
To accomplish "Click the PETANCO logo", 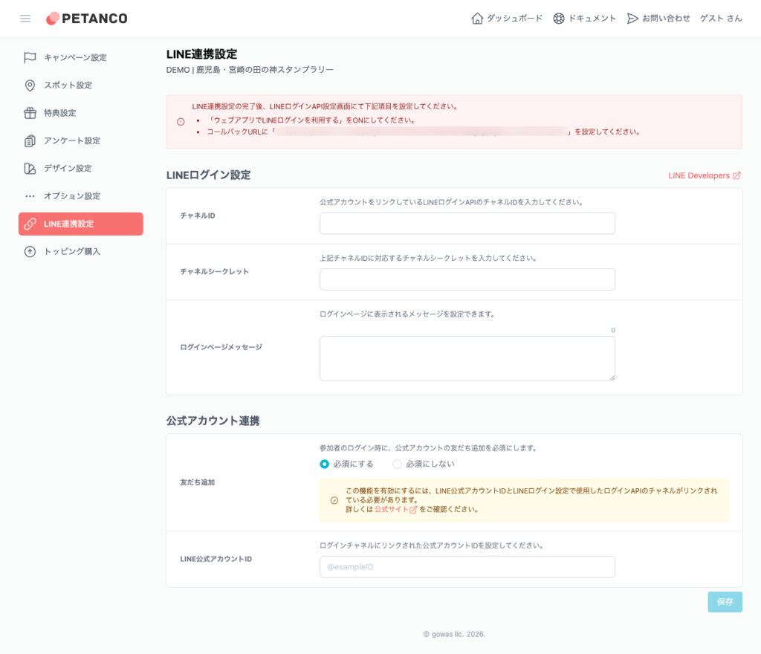I will tap(86, 18).
